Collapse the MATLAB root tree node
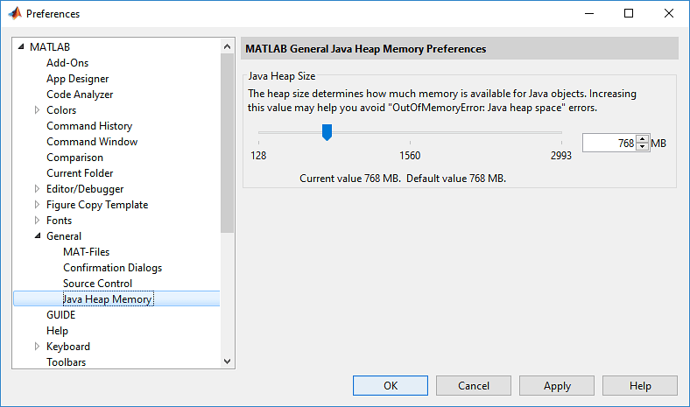690x407 pixels. click(21, 46)
